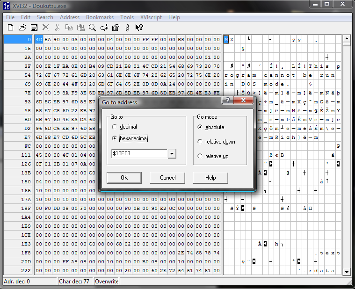Image resolution: width=355 pixels, height=289 pixels.
Task: Maximize the XVI32 window
Action: point(326,4)
